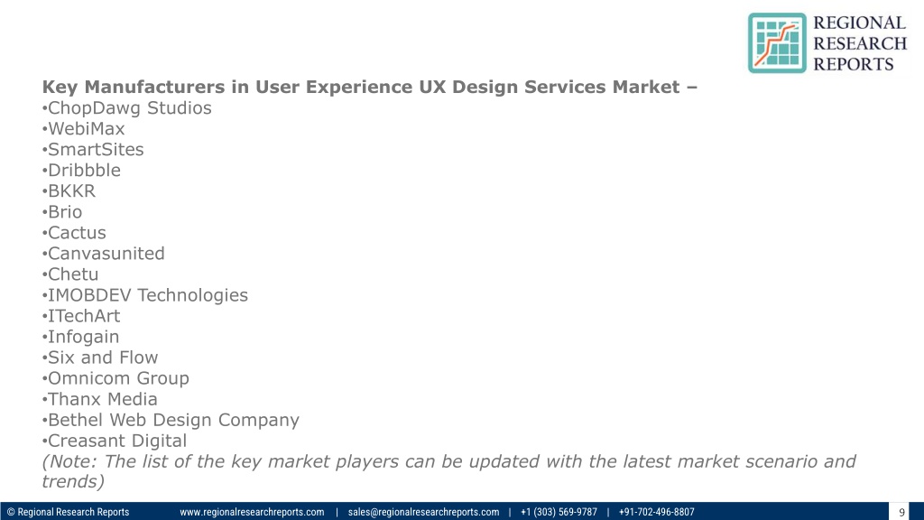Image resolution: width=924 pixels, height=520 pixels.
Task: Click the sales@regionalresearchreports.com email address
Action: [423, 512]
